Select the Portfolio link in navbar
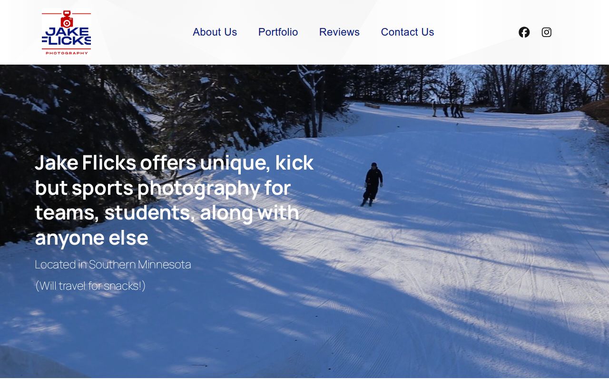 [278, 32]
